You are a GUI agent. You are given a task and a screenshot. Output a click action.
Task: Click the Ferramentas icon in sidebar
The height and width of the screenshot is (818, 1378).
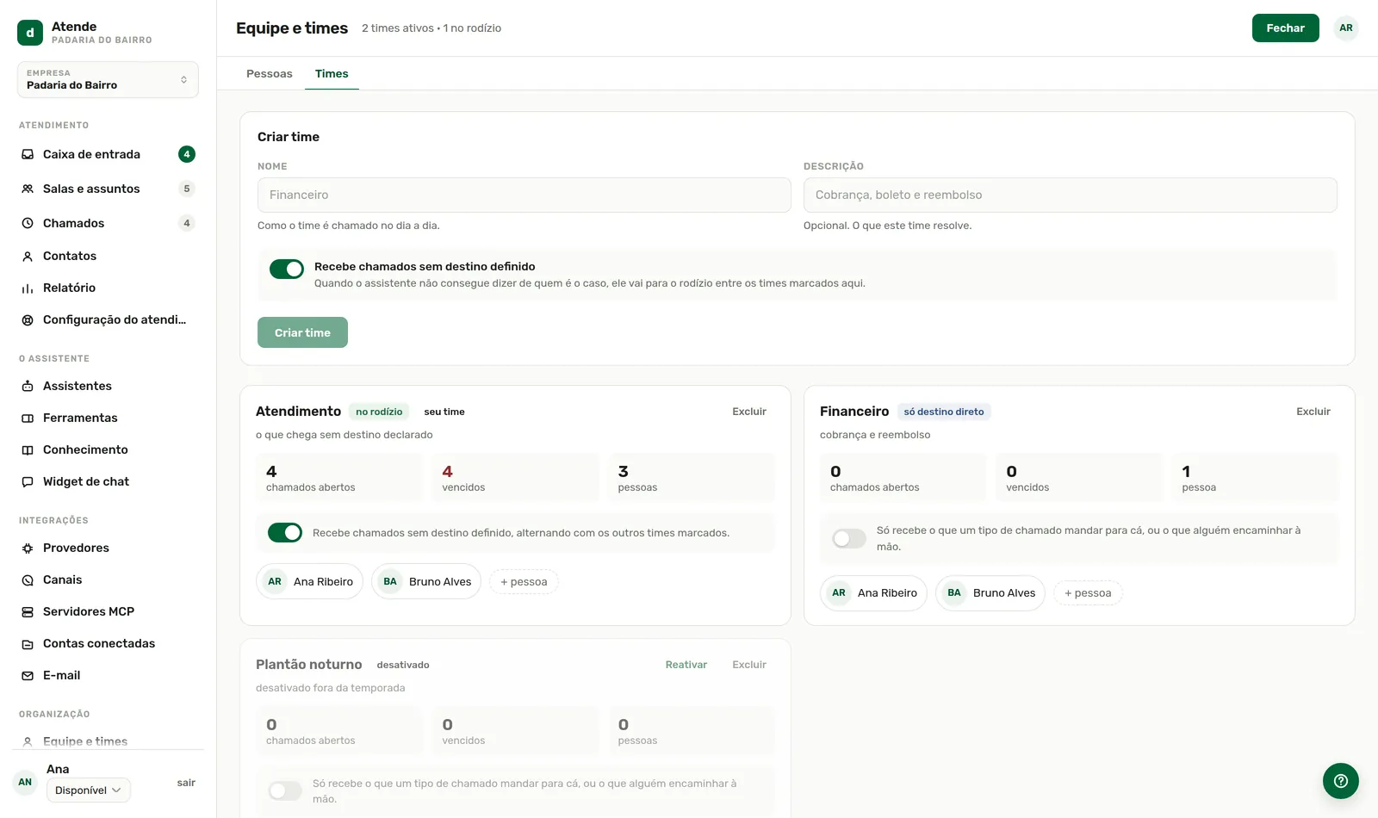28,418
